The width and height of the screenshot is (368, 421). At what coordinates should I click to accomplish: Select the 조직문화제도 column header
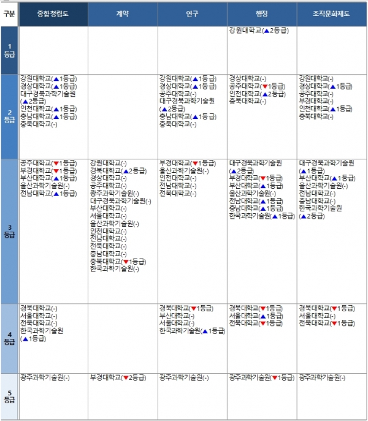click(331, 13)
